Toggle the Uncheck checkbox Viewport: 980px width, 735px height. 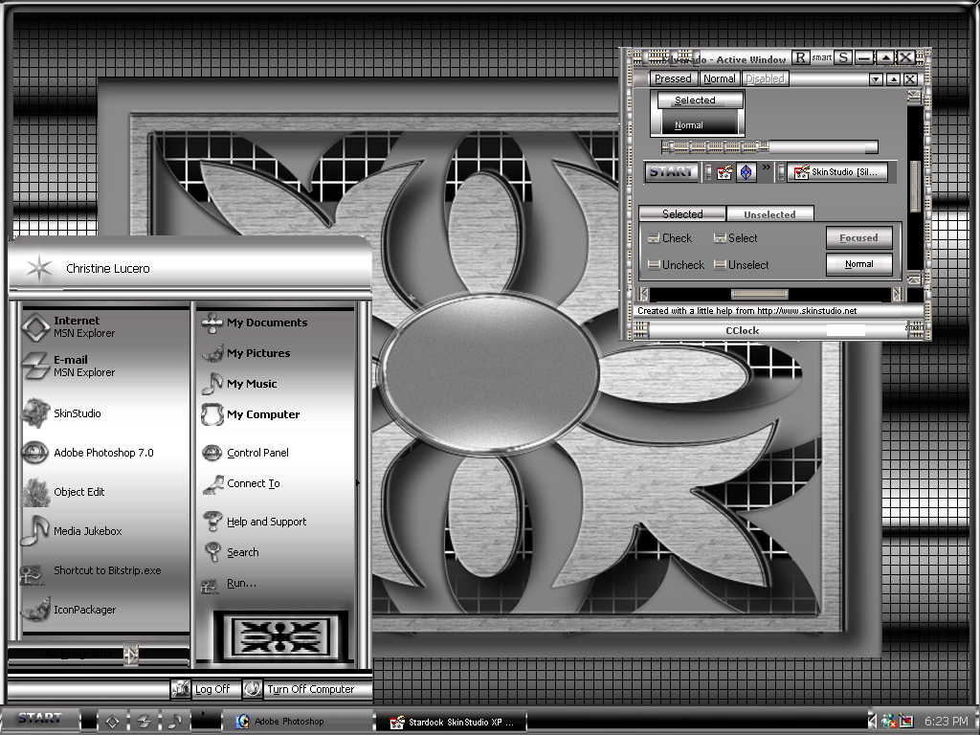654,264
